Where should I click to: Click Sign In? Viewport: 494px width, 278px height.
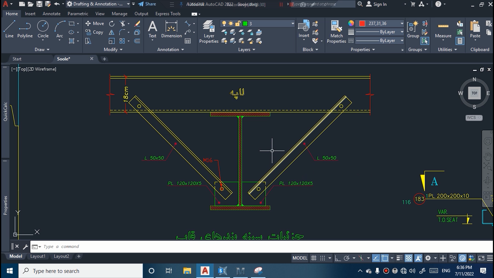(376, 4)
